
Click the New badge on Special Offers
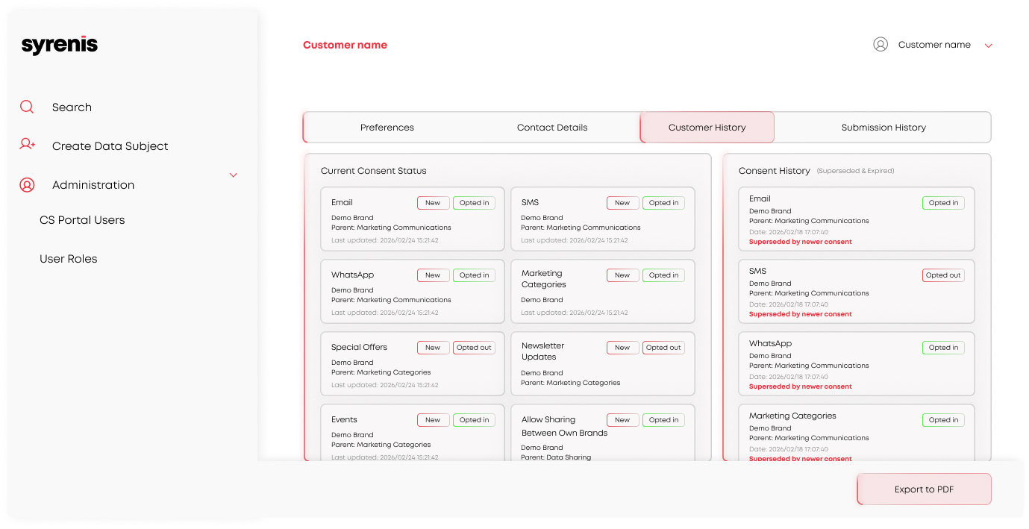point(433,347)
